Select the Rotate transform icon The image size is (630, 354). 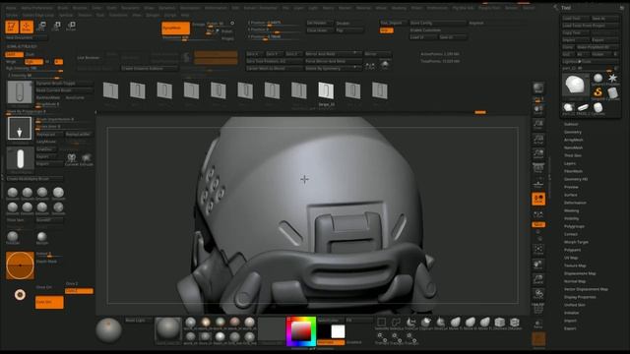pyautogui.click(x=71, y=27)
